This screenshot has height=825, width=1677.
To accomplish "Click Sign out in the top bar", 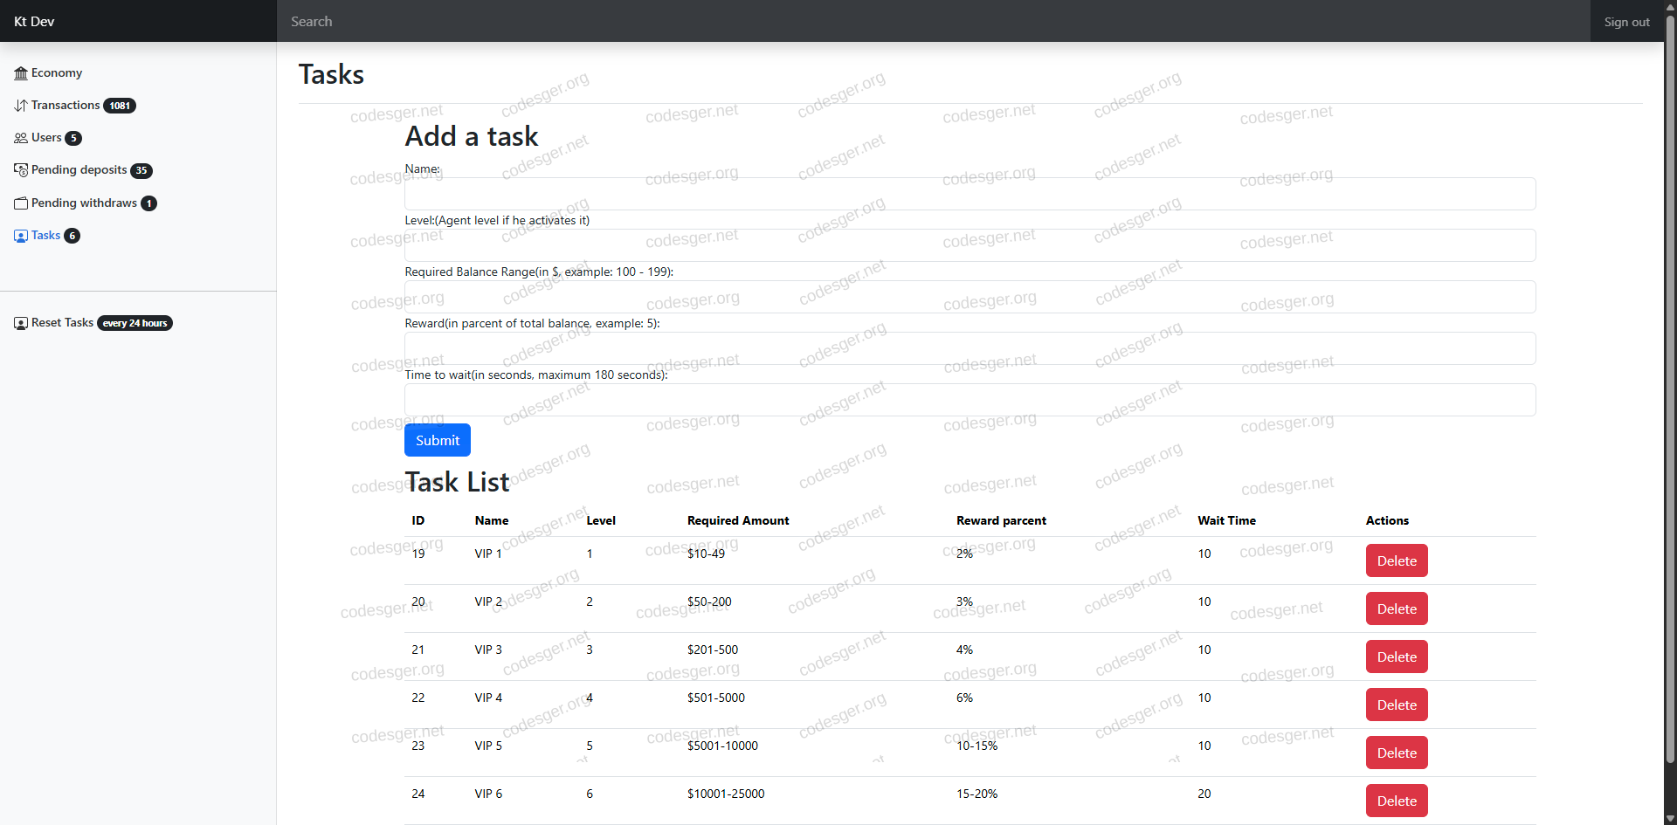I will [x=1626, y=22].
